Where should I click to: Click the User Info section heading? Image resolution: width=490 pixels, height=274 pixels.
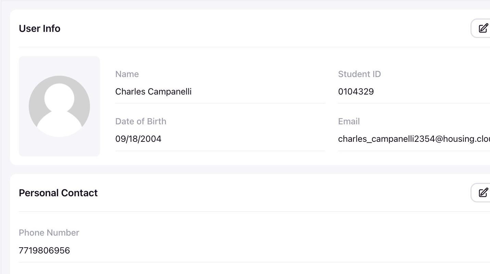click(40, 28)
